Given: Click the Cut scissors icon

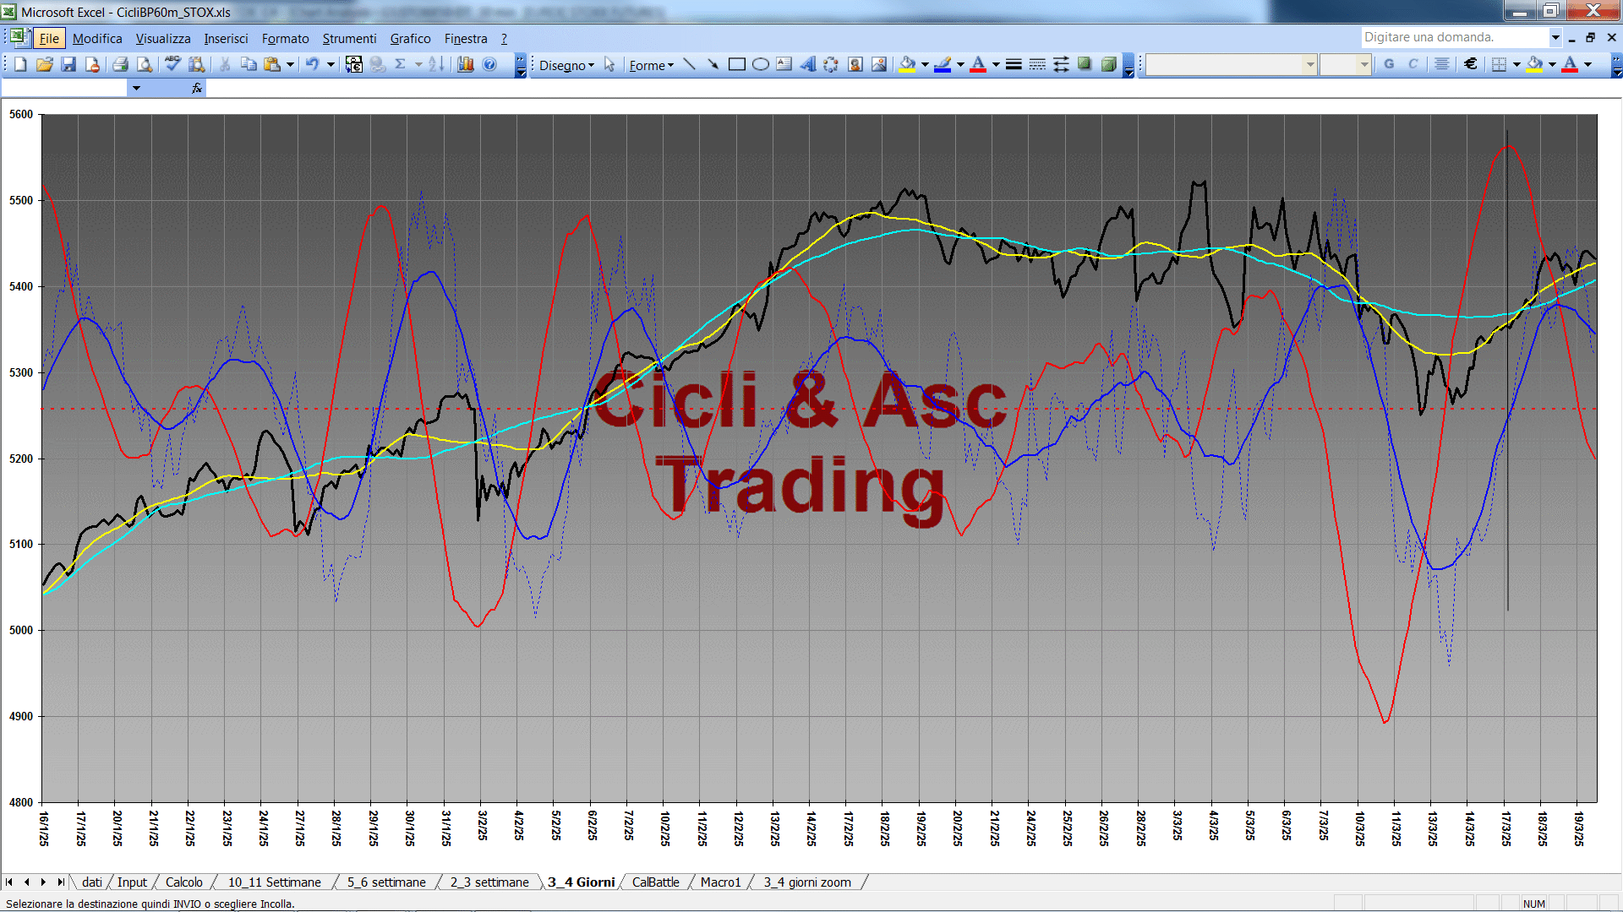Looking at the screenshot, I should pyautogui.click(x=225, y=64).
